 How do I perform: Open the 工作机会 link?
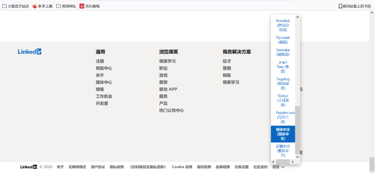[104, 96]
